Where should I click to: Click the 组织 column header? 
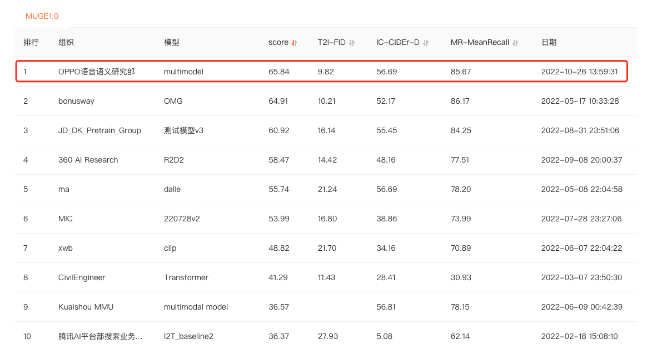click(x=66, y=43)
